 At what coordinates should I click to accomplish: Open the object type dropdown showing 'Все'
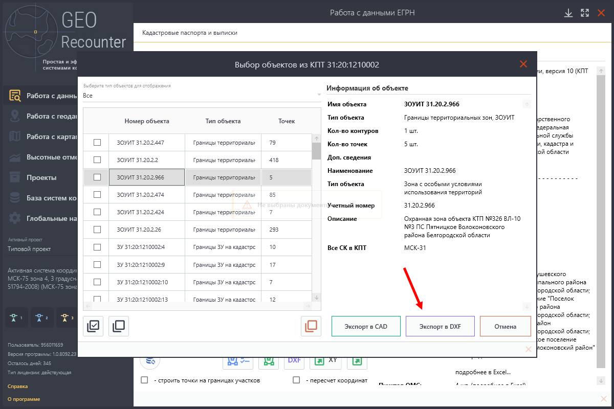pyautogui.click(x=202, y=96)
